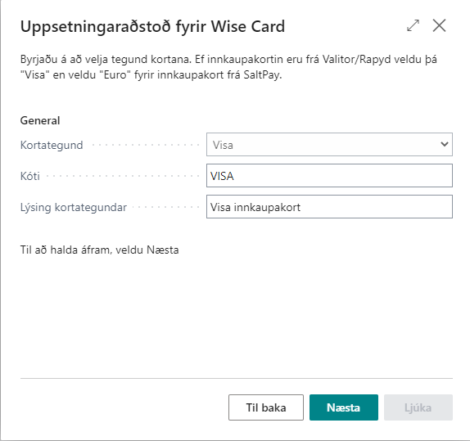
Task: Click the selected 'Visa' value in the dropdown
Action: click(x=223, y=145)
